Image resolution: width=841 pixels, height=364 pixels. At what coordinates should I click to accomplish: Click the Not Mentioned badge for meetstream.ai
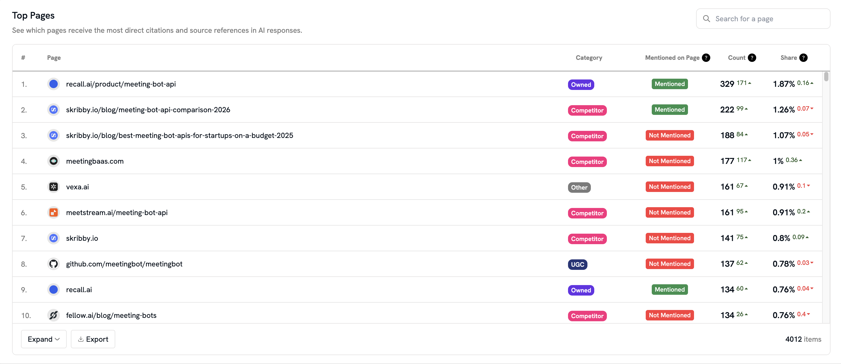(670, 212)
